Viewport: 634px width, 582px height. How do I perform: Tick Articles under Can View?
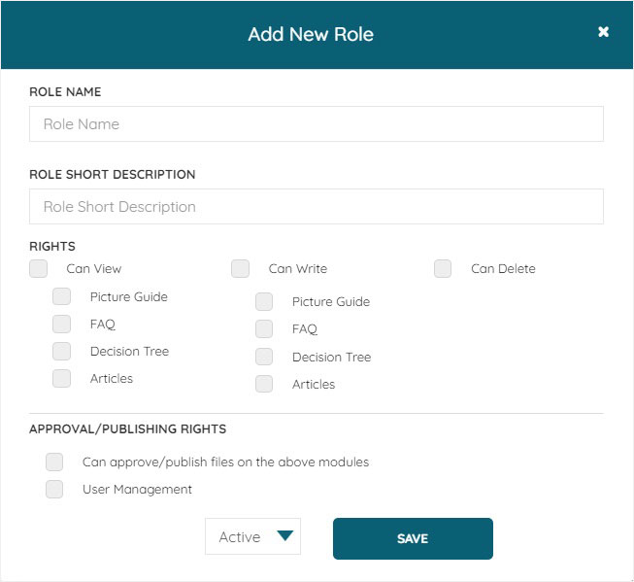(x=61, y=378)
